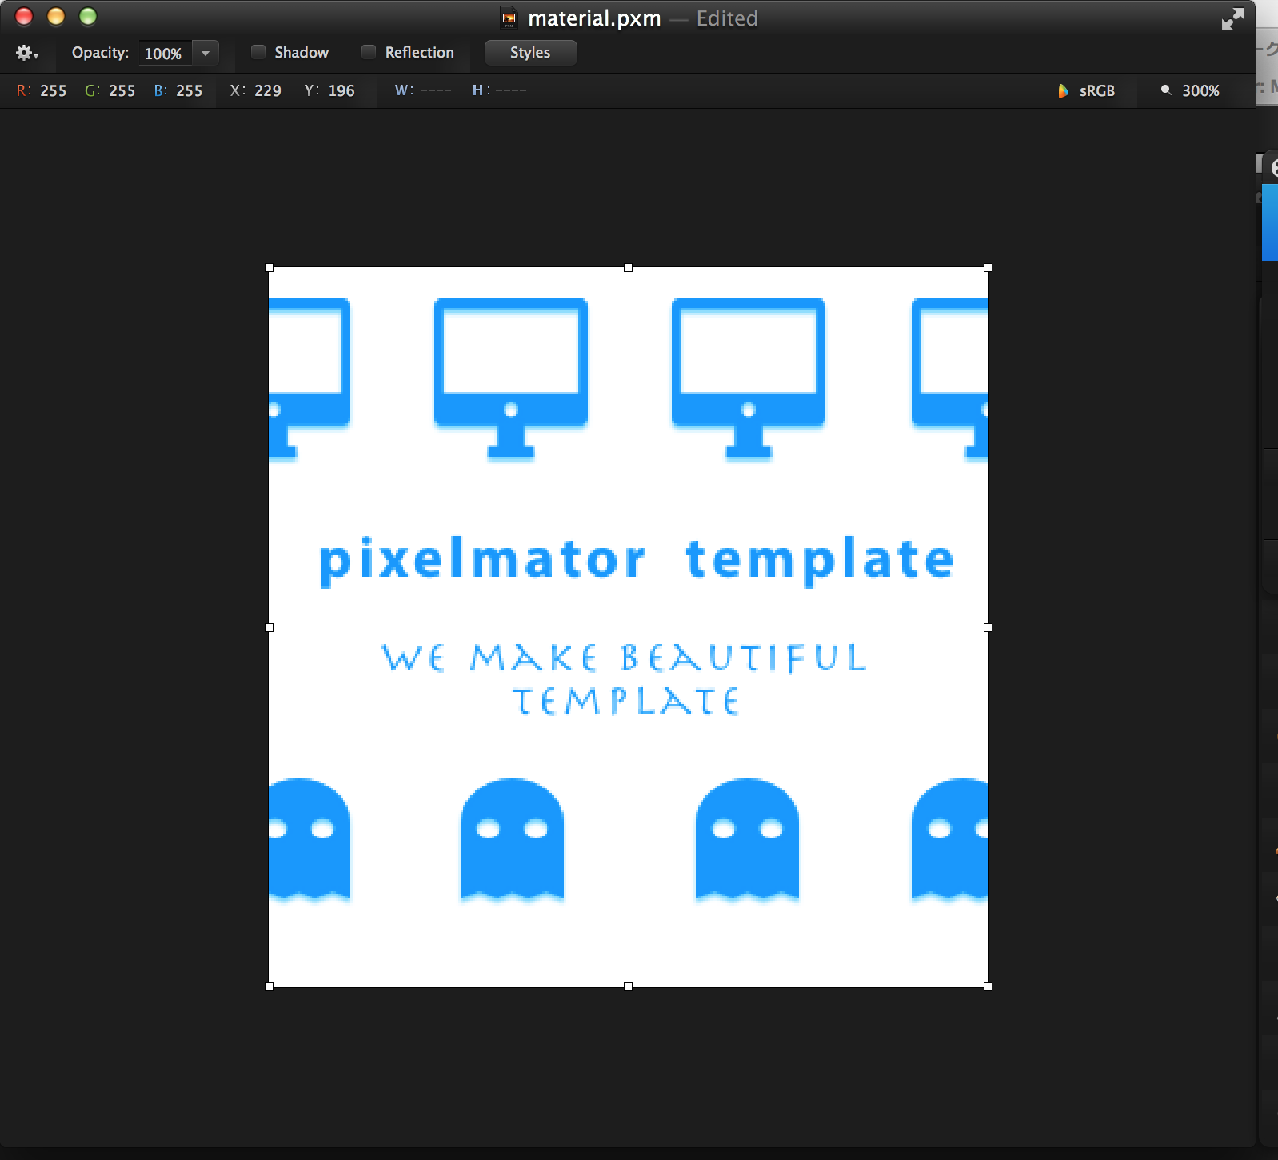
Task: Enter full screen with the arrows icon
Action: tap(1232, 18)
